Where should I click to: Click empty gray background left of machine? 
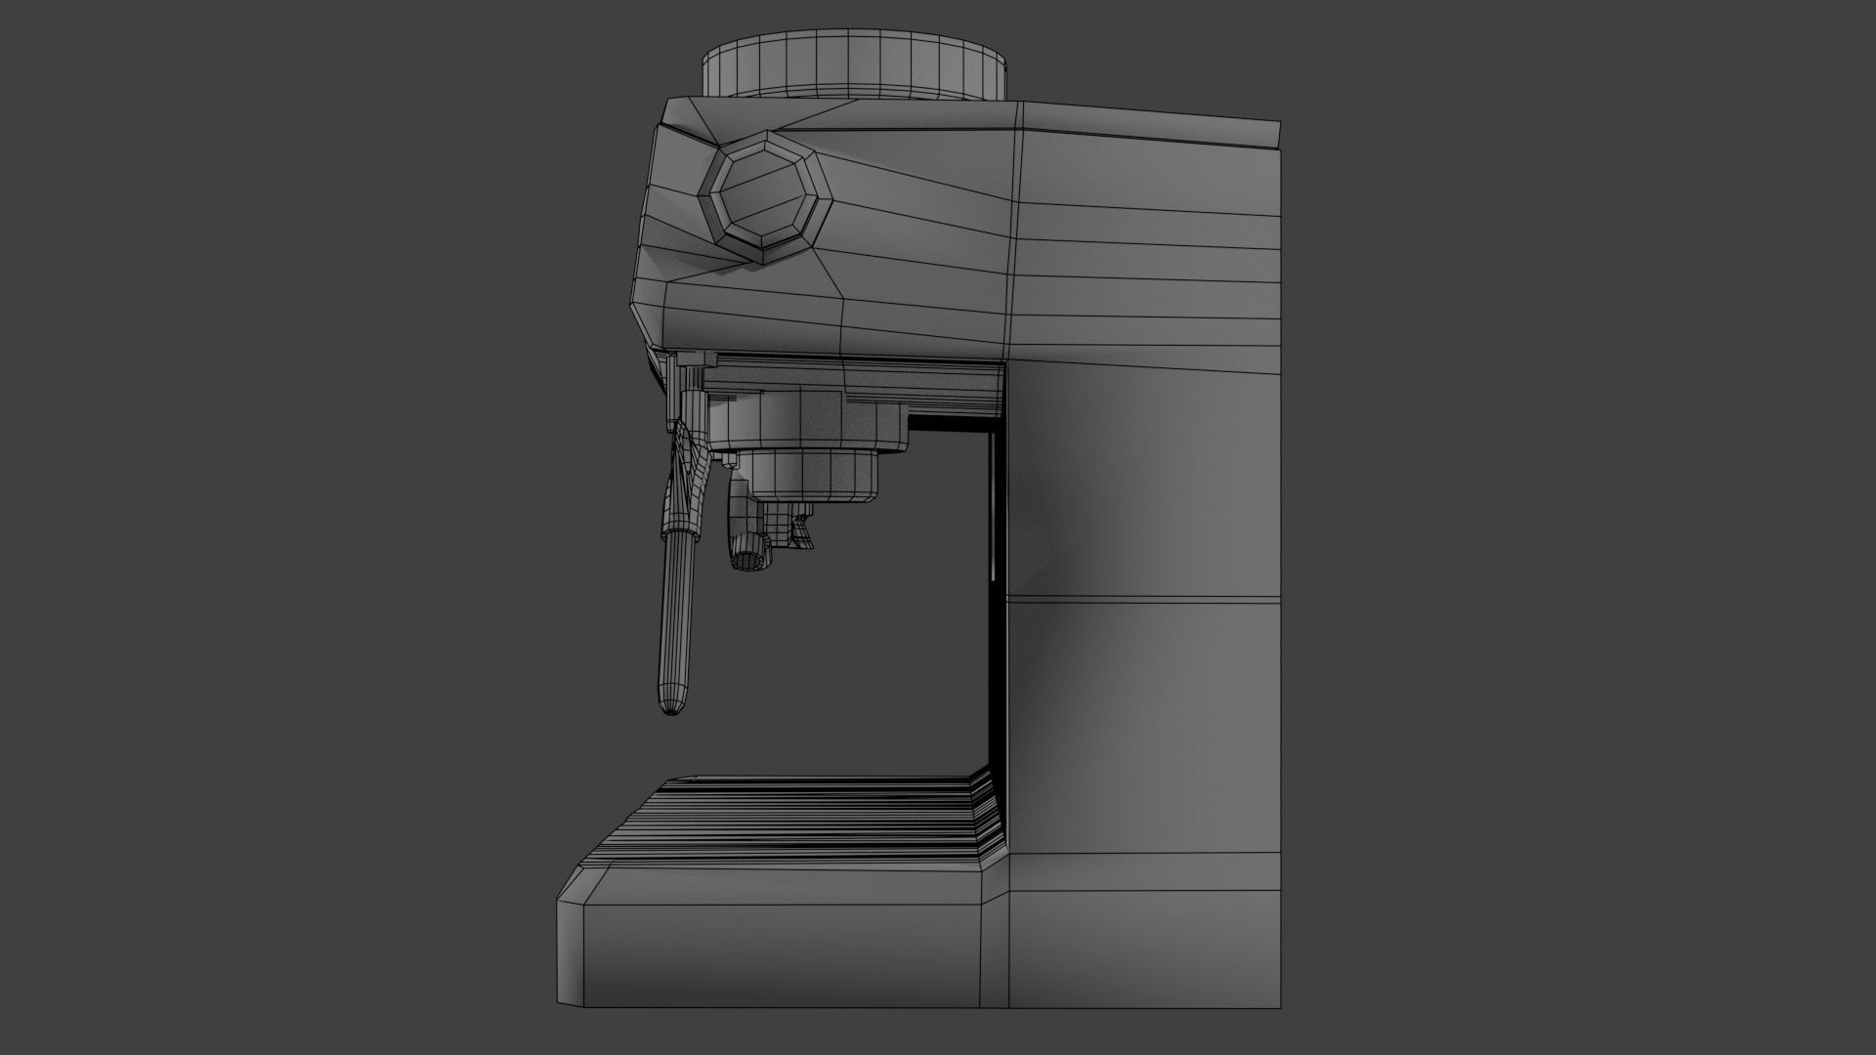293,527
